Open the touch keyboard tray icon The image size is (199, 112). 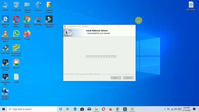pos(179,109)
